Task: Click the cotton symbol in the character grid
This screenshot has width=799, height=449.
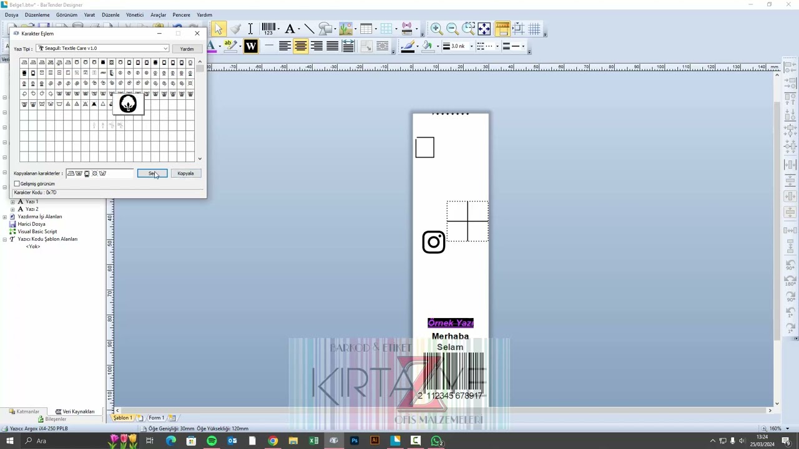Action: (128, 104)
